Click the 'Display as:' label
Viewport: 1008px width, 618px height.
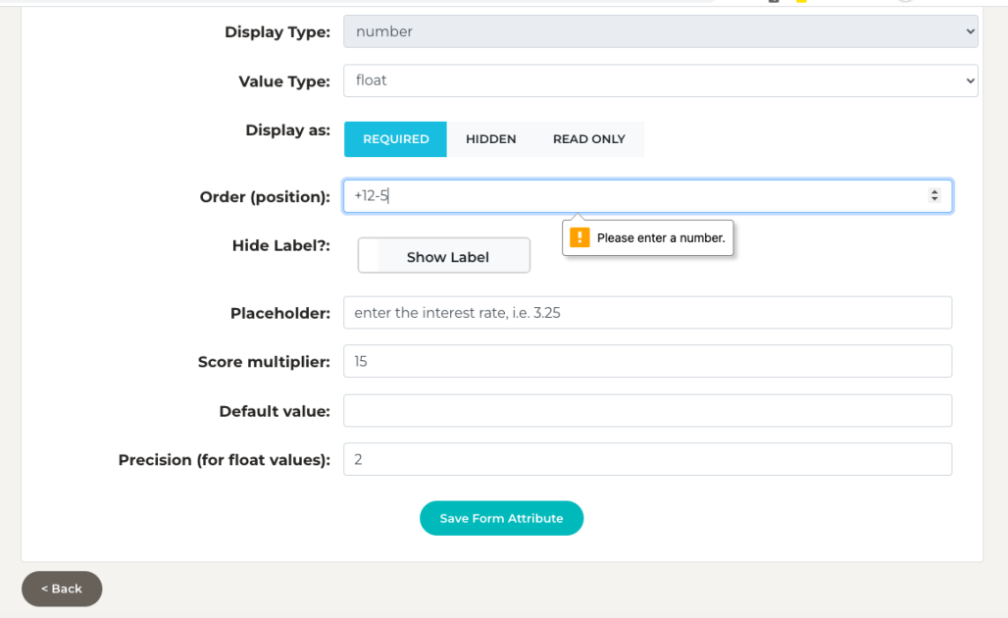click(287, 129)
